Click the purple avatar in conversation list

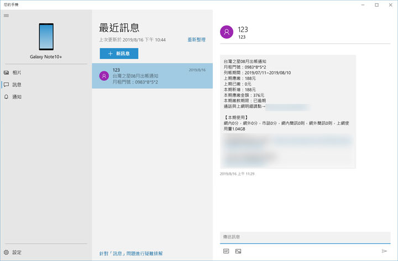104,76
